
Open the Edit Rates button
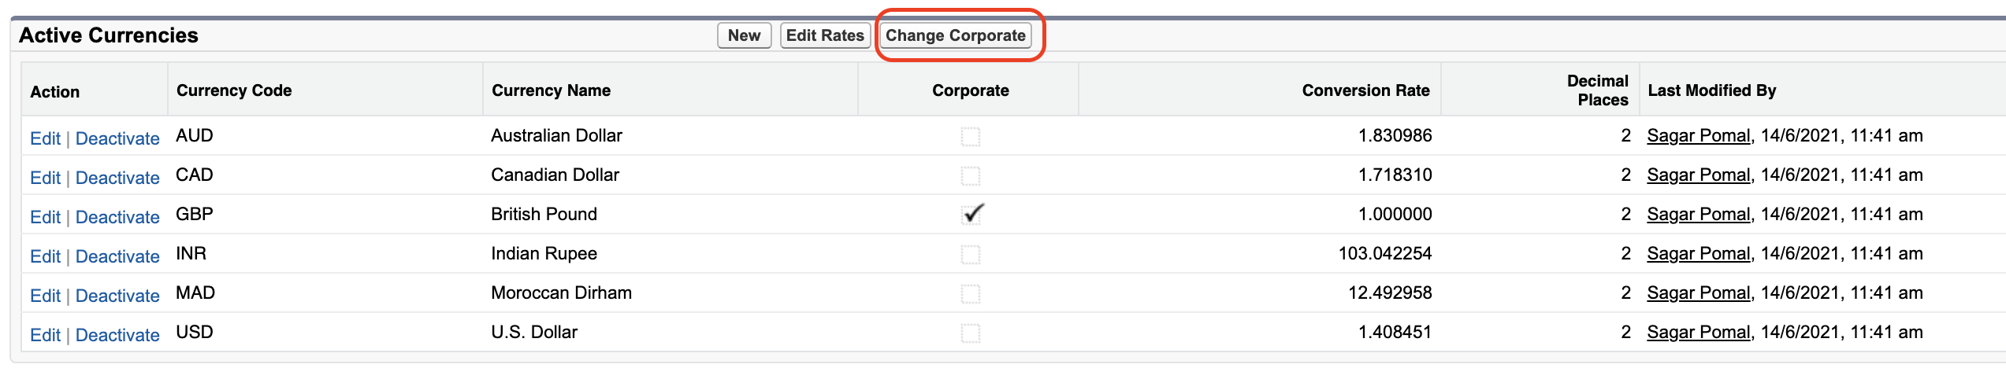coord(825,35)
